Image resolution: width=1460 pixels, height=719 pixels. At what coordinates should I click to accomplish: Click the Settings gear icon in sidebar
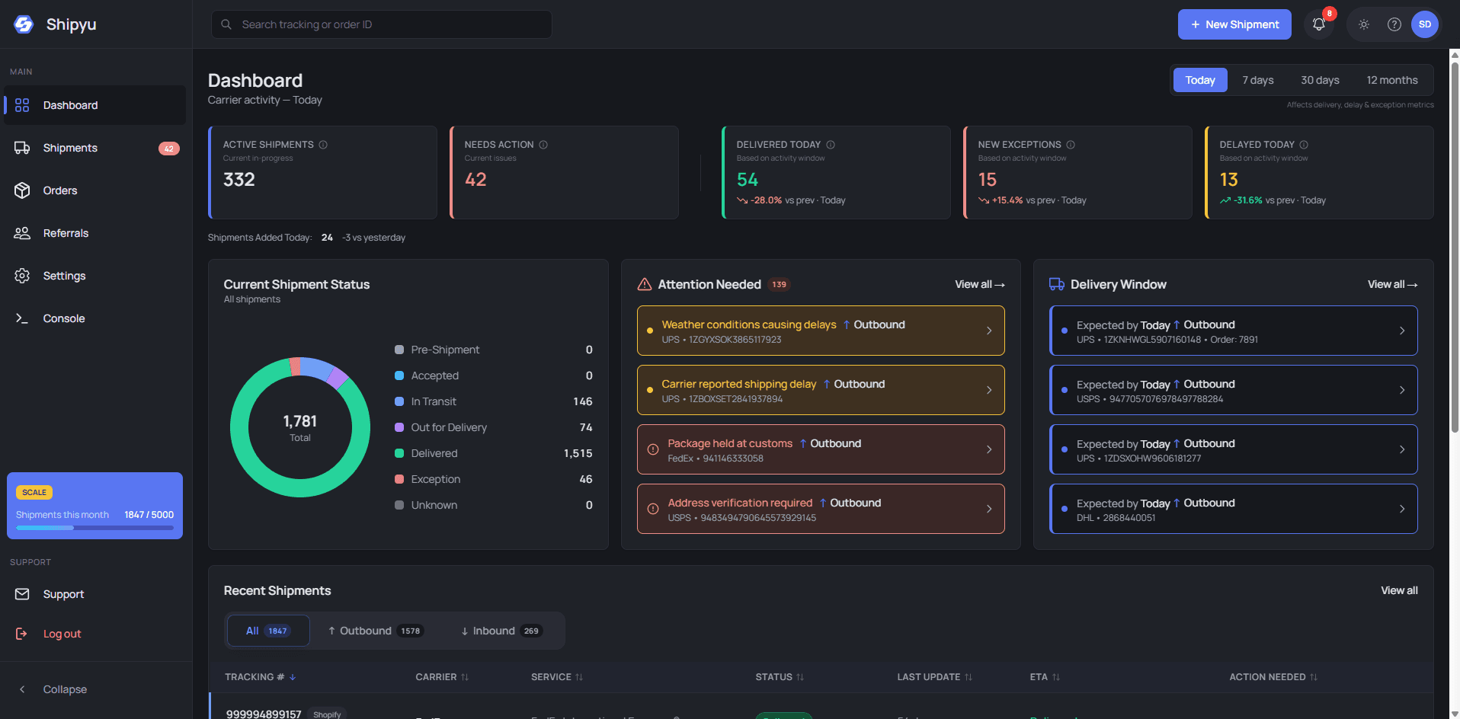tap(22, 276)
